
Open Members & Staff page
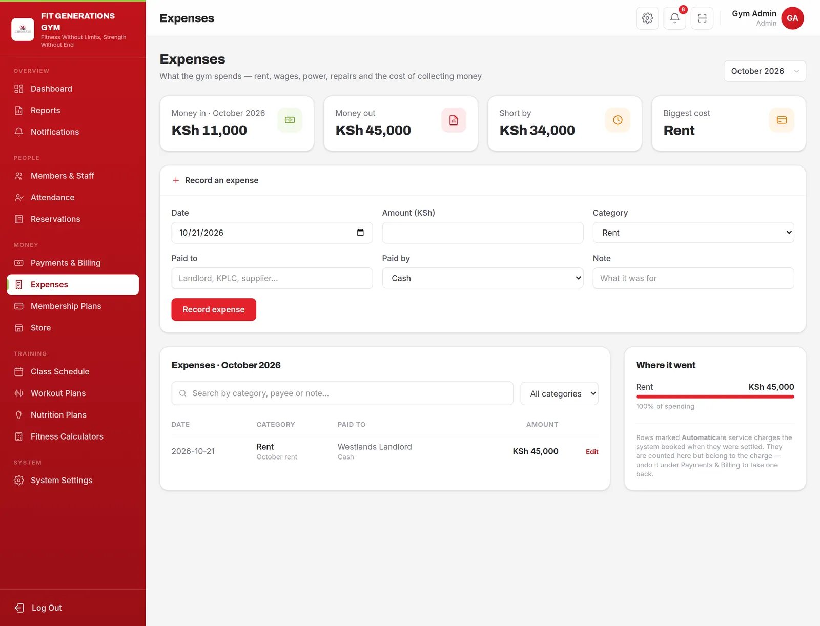pos(73,176)
